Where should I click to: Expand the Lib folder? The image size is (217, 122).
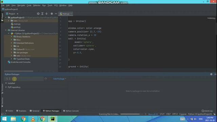[12, 46]
